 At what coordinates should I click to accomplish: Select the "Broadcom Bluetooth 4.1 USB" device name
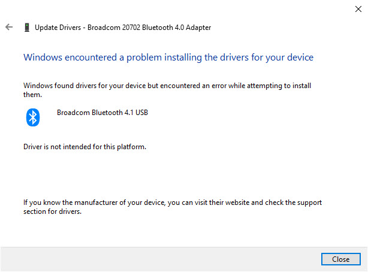click(102, 112)
